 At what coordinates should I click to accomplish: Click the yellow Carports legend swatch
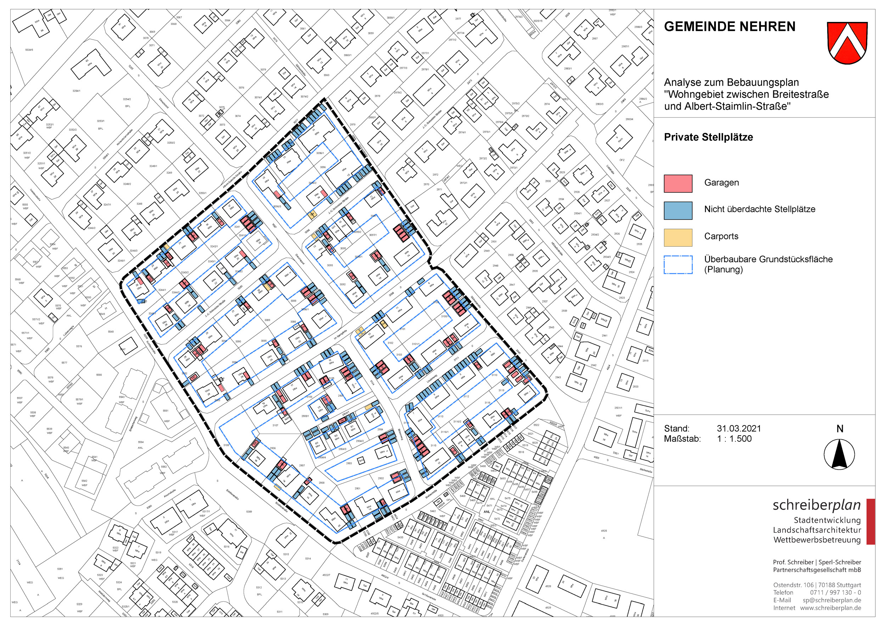678,237
